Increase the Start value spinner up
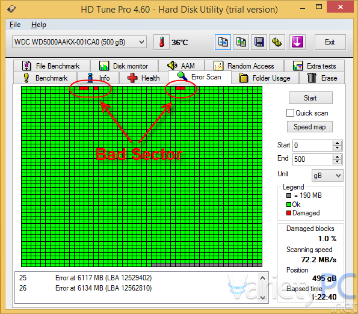Image resolution: width=358 pixels, height=314 pixels. tap(337, 143)
